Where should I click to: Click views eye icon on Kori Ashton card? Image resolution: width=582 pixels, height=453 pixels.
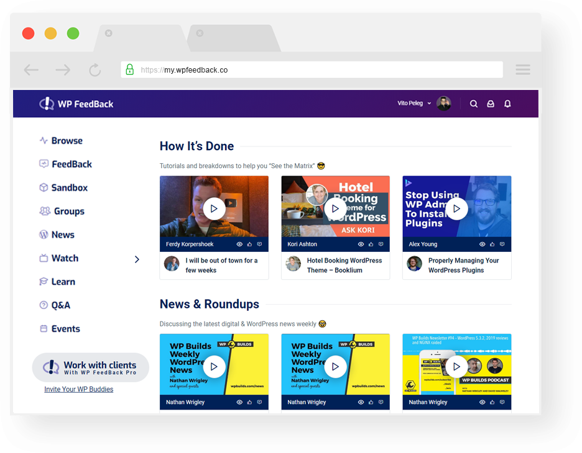point(361,244)
